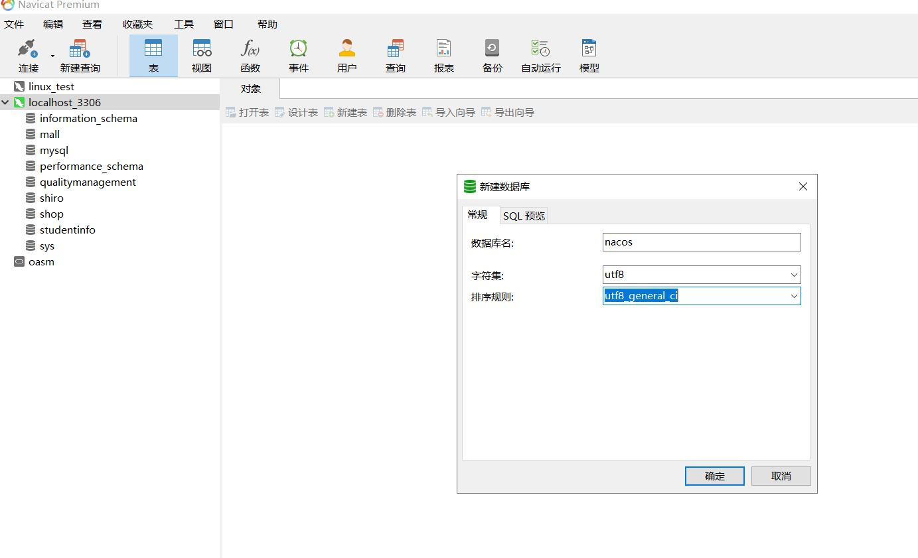
Task: Select the sys database
Action: 47,245
